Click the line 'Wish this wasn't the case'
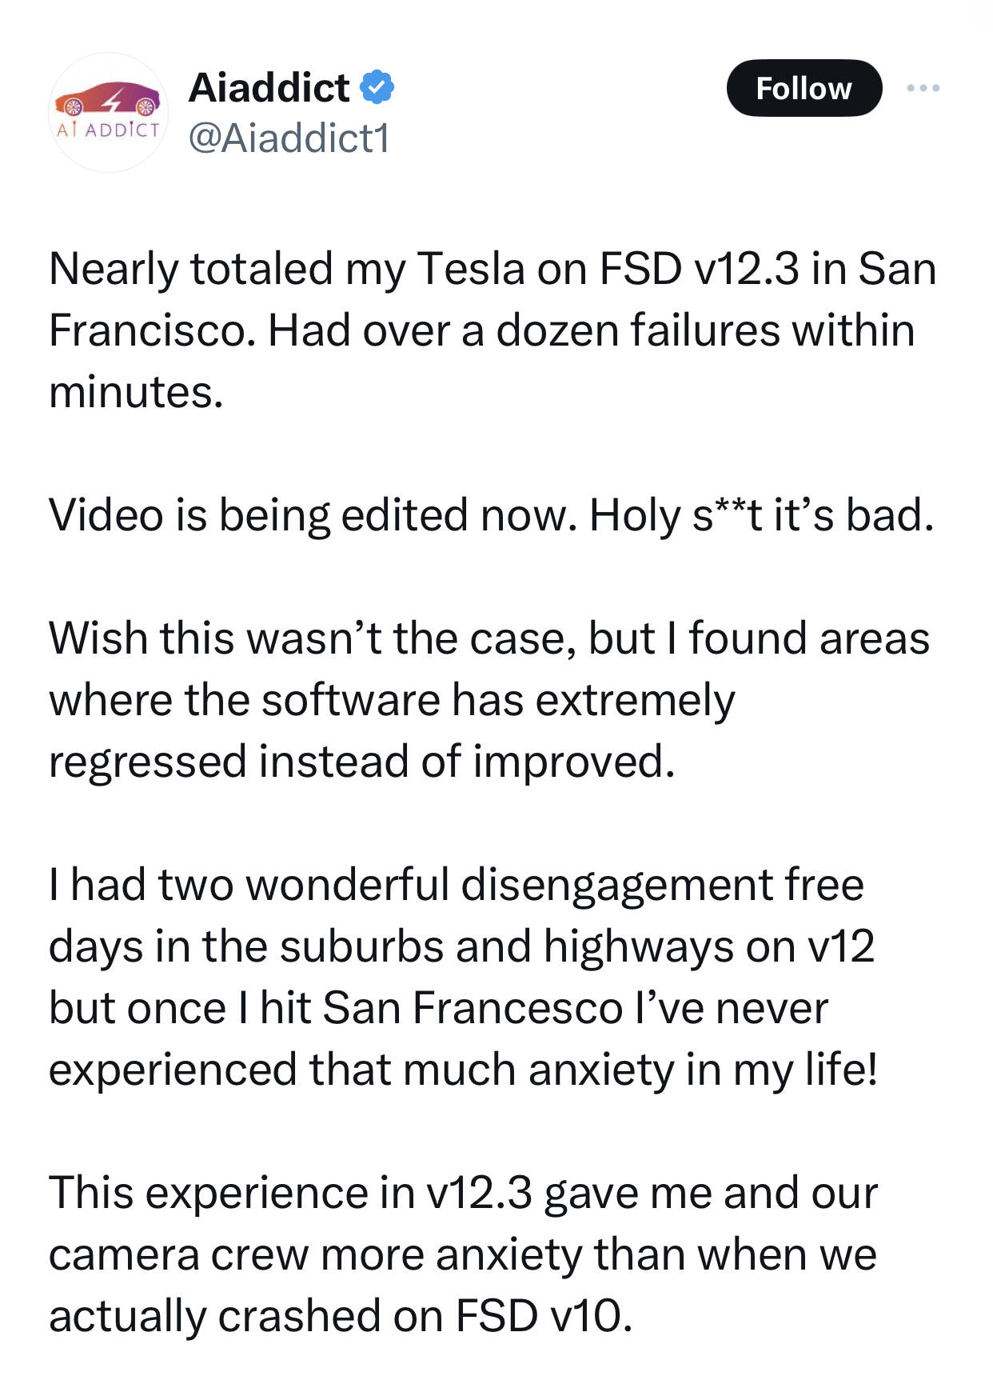Image resolution: width=993 pixels, height=1380 pixels. [489, 638]
